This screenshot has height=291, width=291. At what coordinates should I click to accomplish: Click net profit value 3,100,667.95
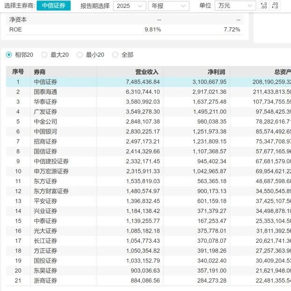pos(209,82)
